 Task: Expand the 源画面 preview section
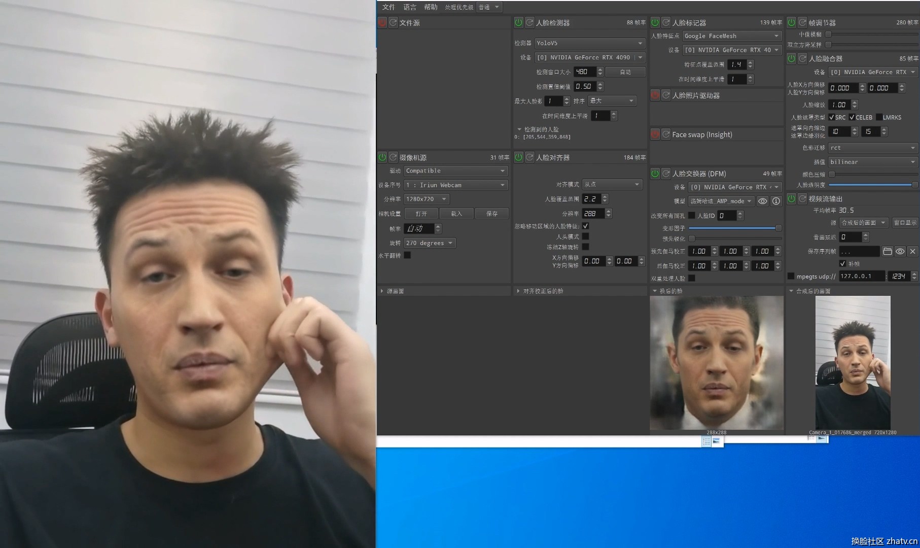[x=382, y=291]
